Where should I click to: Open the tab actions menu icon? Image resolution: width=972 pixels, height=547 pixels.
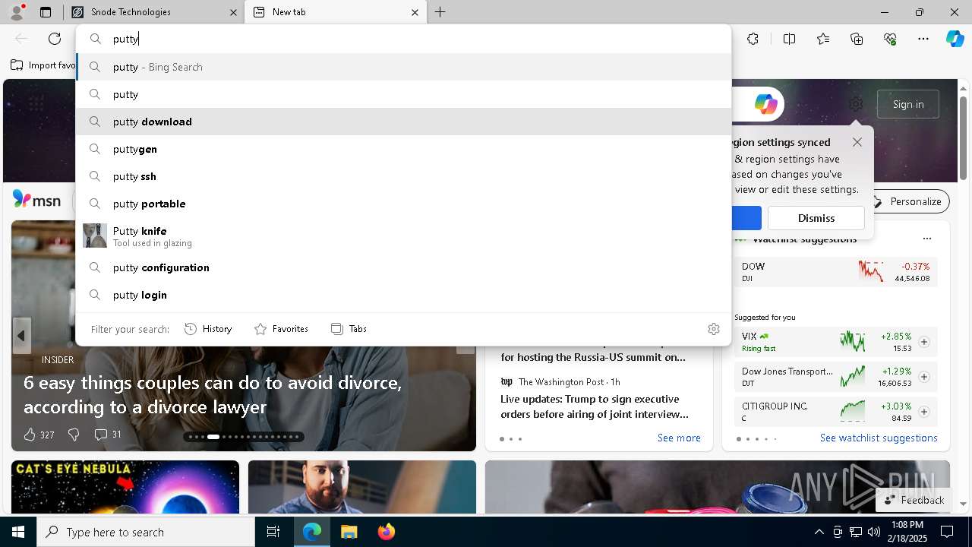[46, 12]
